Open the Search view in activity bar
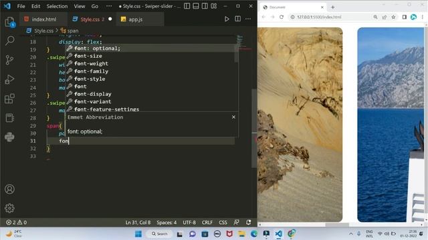The image size is (428, 240). click(x=9, y=41)
